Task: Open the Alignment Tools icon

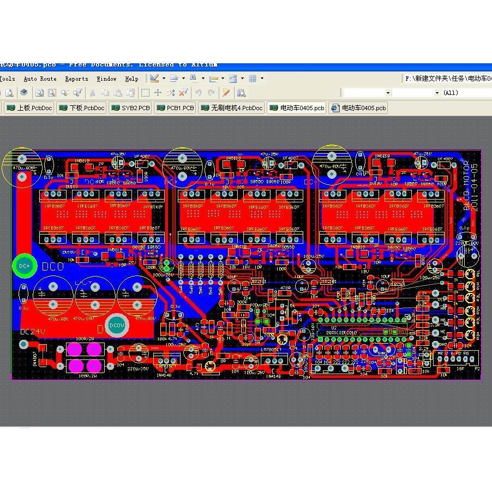Action: (174, 79)
